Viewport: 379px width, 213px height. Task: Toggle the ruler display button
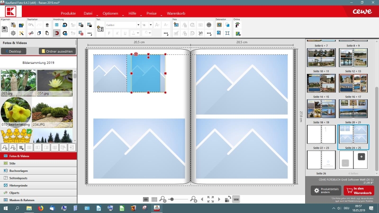(236, 199)
